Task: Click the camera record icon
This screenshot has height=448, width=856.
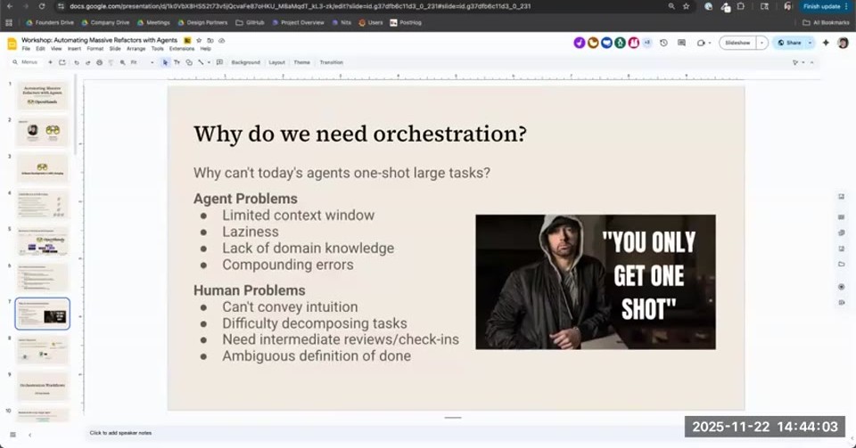Action: [x=701, y=43]
